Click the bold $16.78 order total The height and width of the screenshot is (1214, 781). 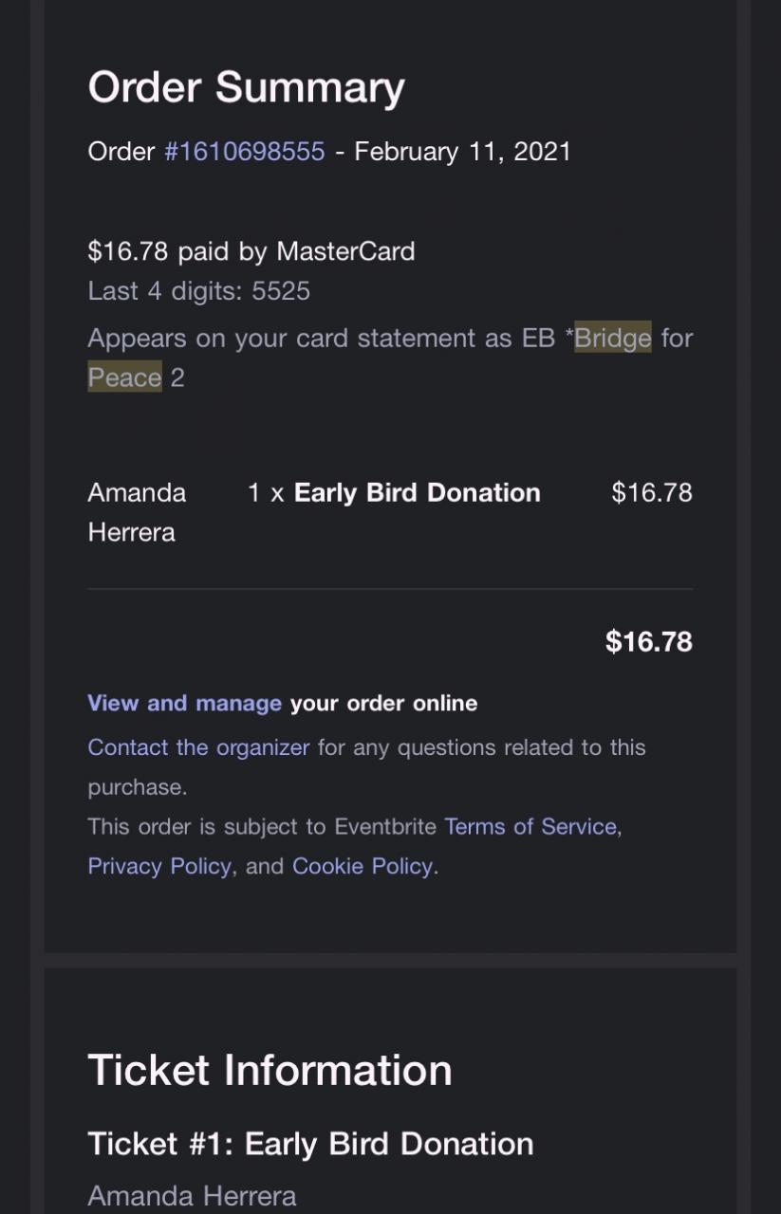[649, 642]
